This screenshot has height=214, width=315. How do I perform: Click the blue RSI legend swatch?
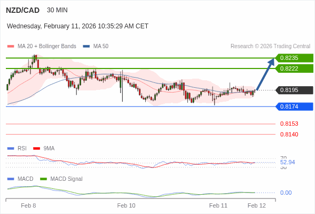point(11,149)
